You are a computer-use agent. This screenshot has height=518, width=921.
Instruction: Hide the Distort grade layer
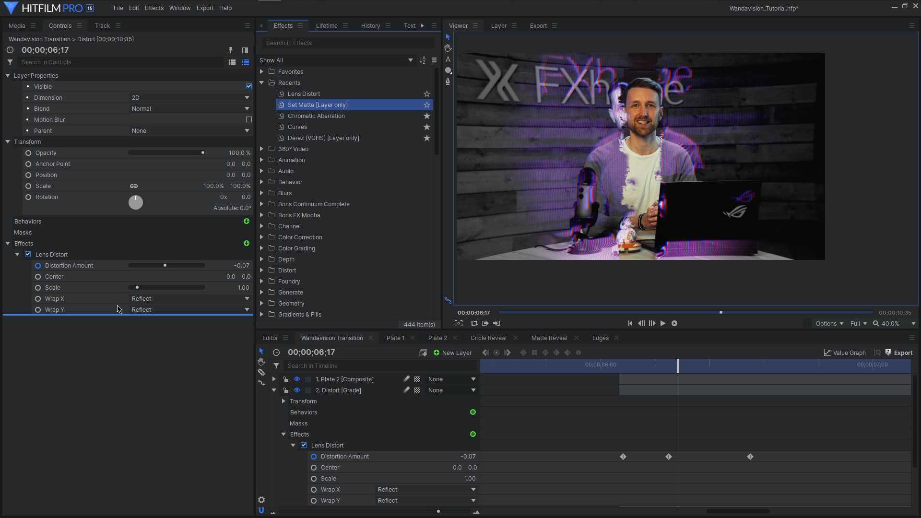(x=297, y=390)
